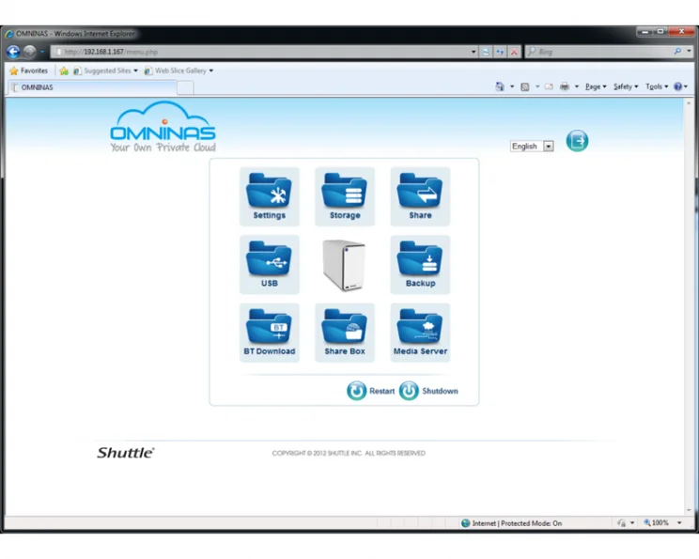This screenshot has height=559, width=699.
Task: Expand the Feeds dropdown arrow
Action: 537,86
